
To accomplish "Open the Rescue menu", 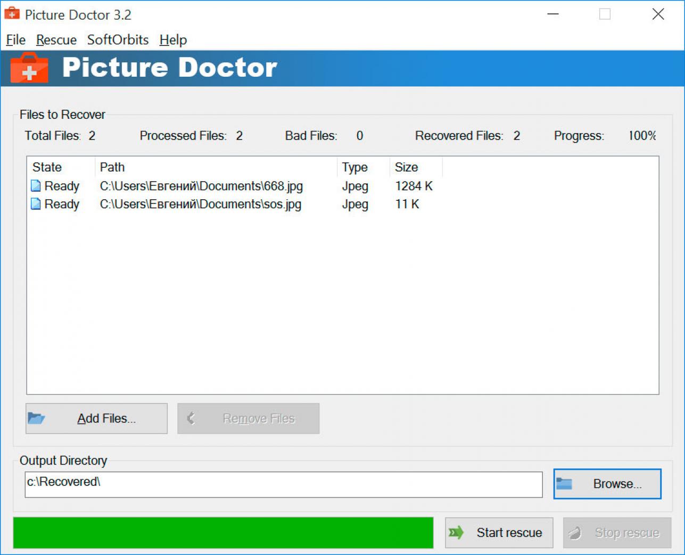I will point(56,39).
